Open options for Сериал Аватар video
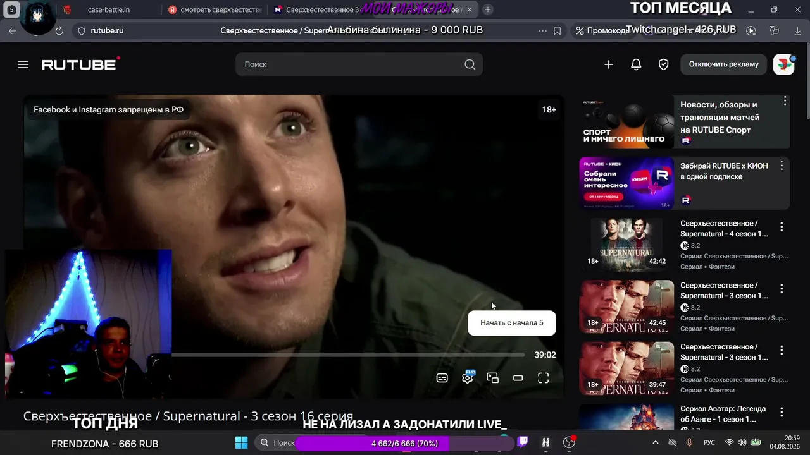The image size is (810, 455). click(782, 412)
